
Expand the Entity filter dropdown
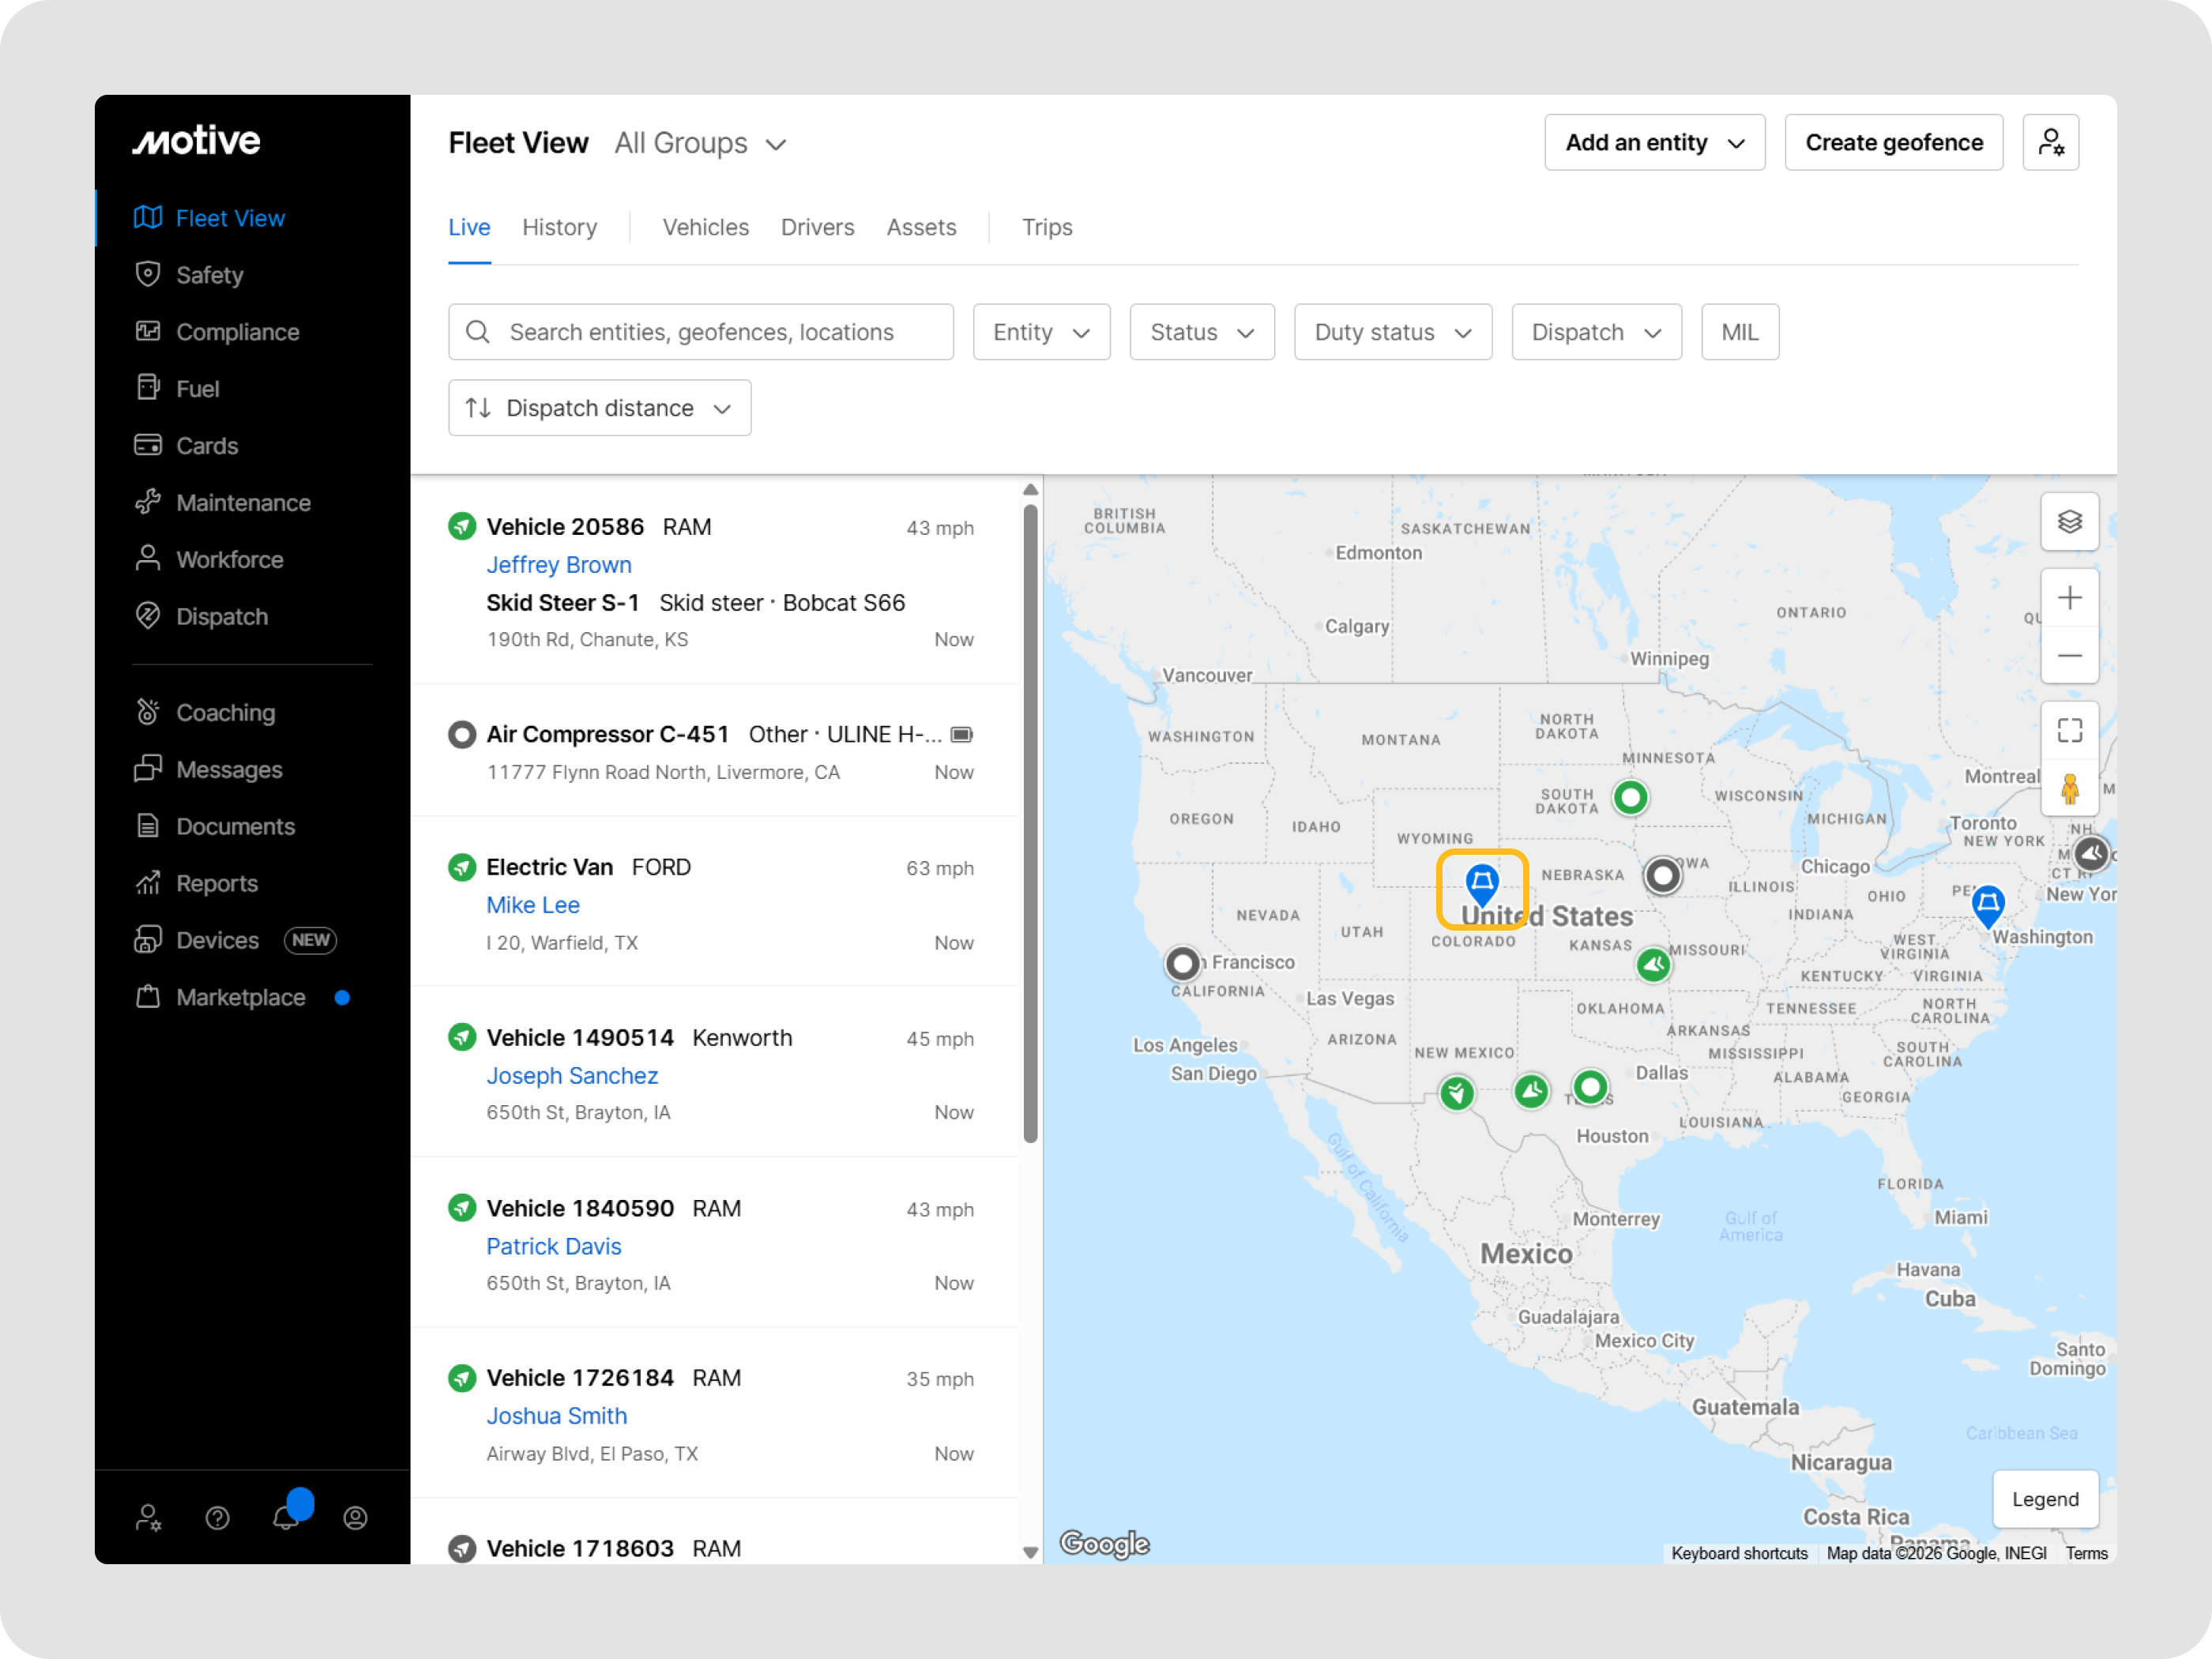(x=1040, y=332)
